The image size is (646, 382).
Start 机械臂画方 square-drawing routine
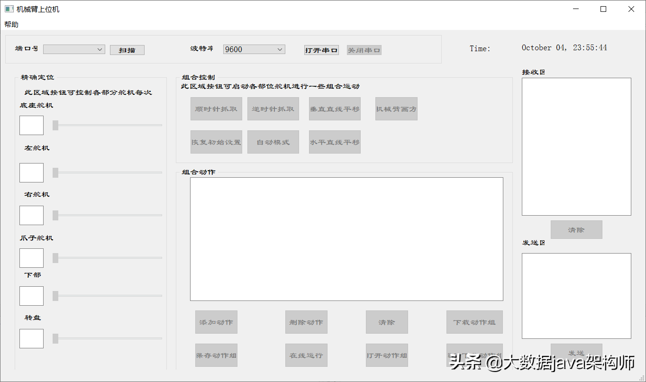396,109
